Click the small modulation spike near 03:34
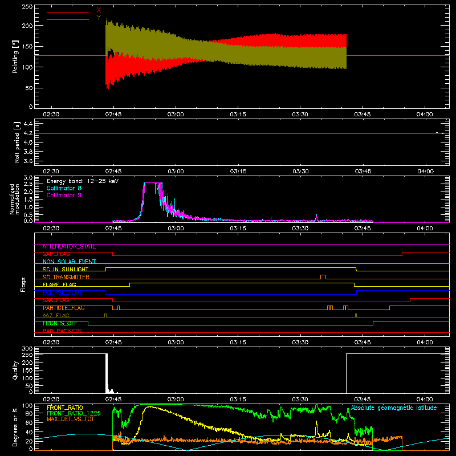Image resolution: width=456 pixels, height=456 pixels. tap(316, 217)
